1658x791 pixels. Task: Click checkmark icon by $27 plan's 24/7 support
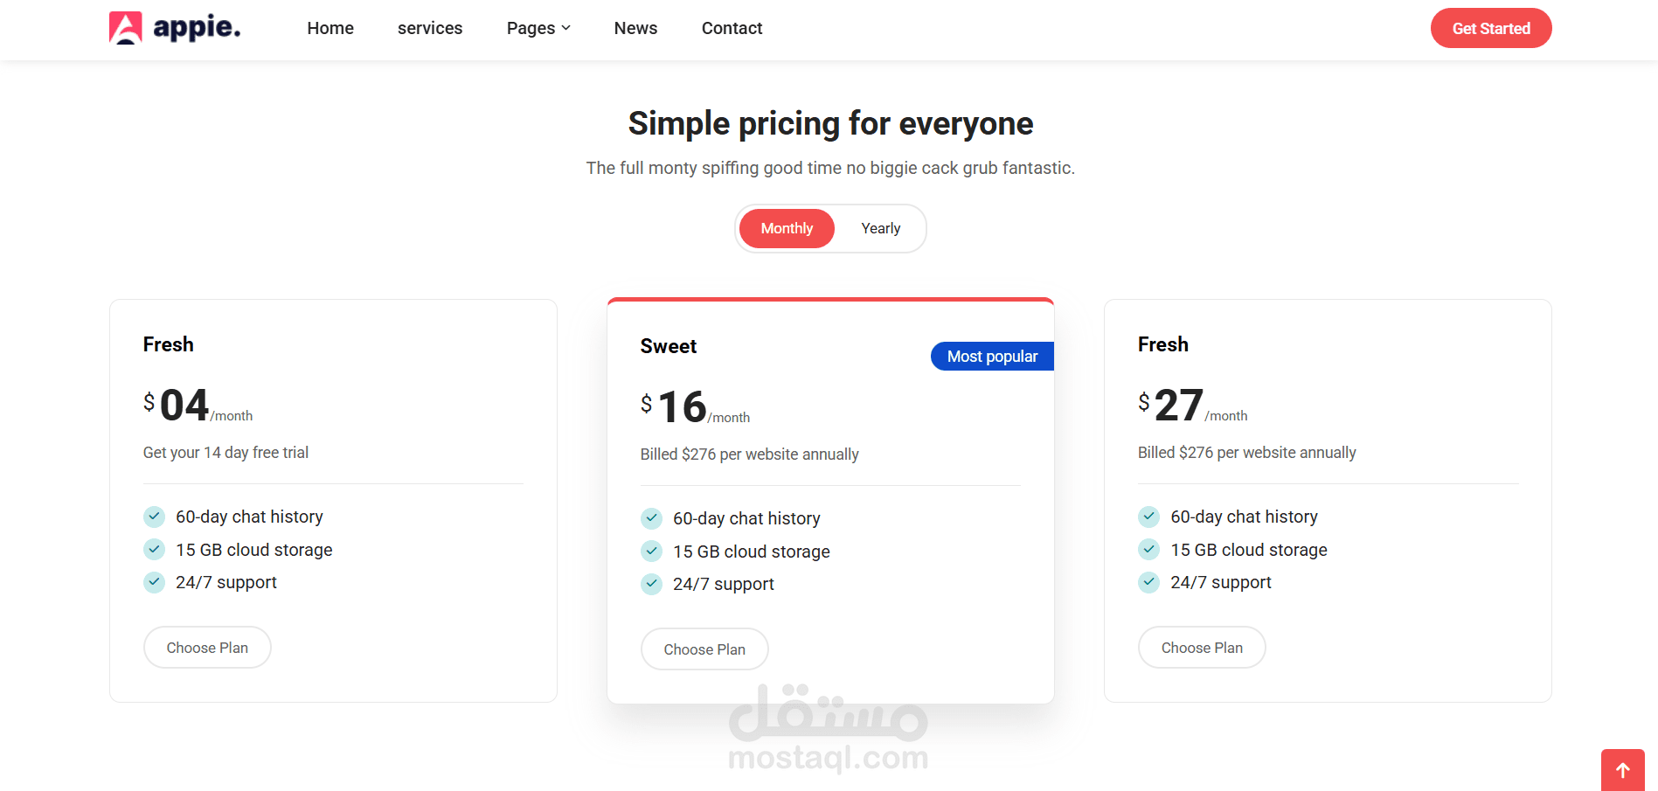pyautogui.click(x=1148, y=582)
